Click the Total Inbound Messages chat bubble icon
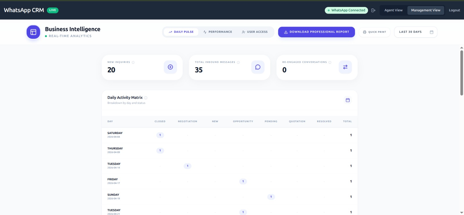This screenshot has height=215, width=464. (258, 67)
